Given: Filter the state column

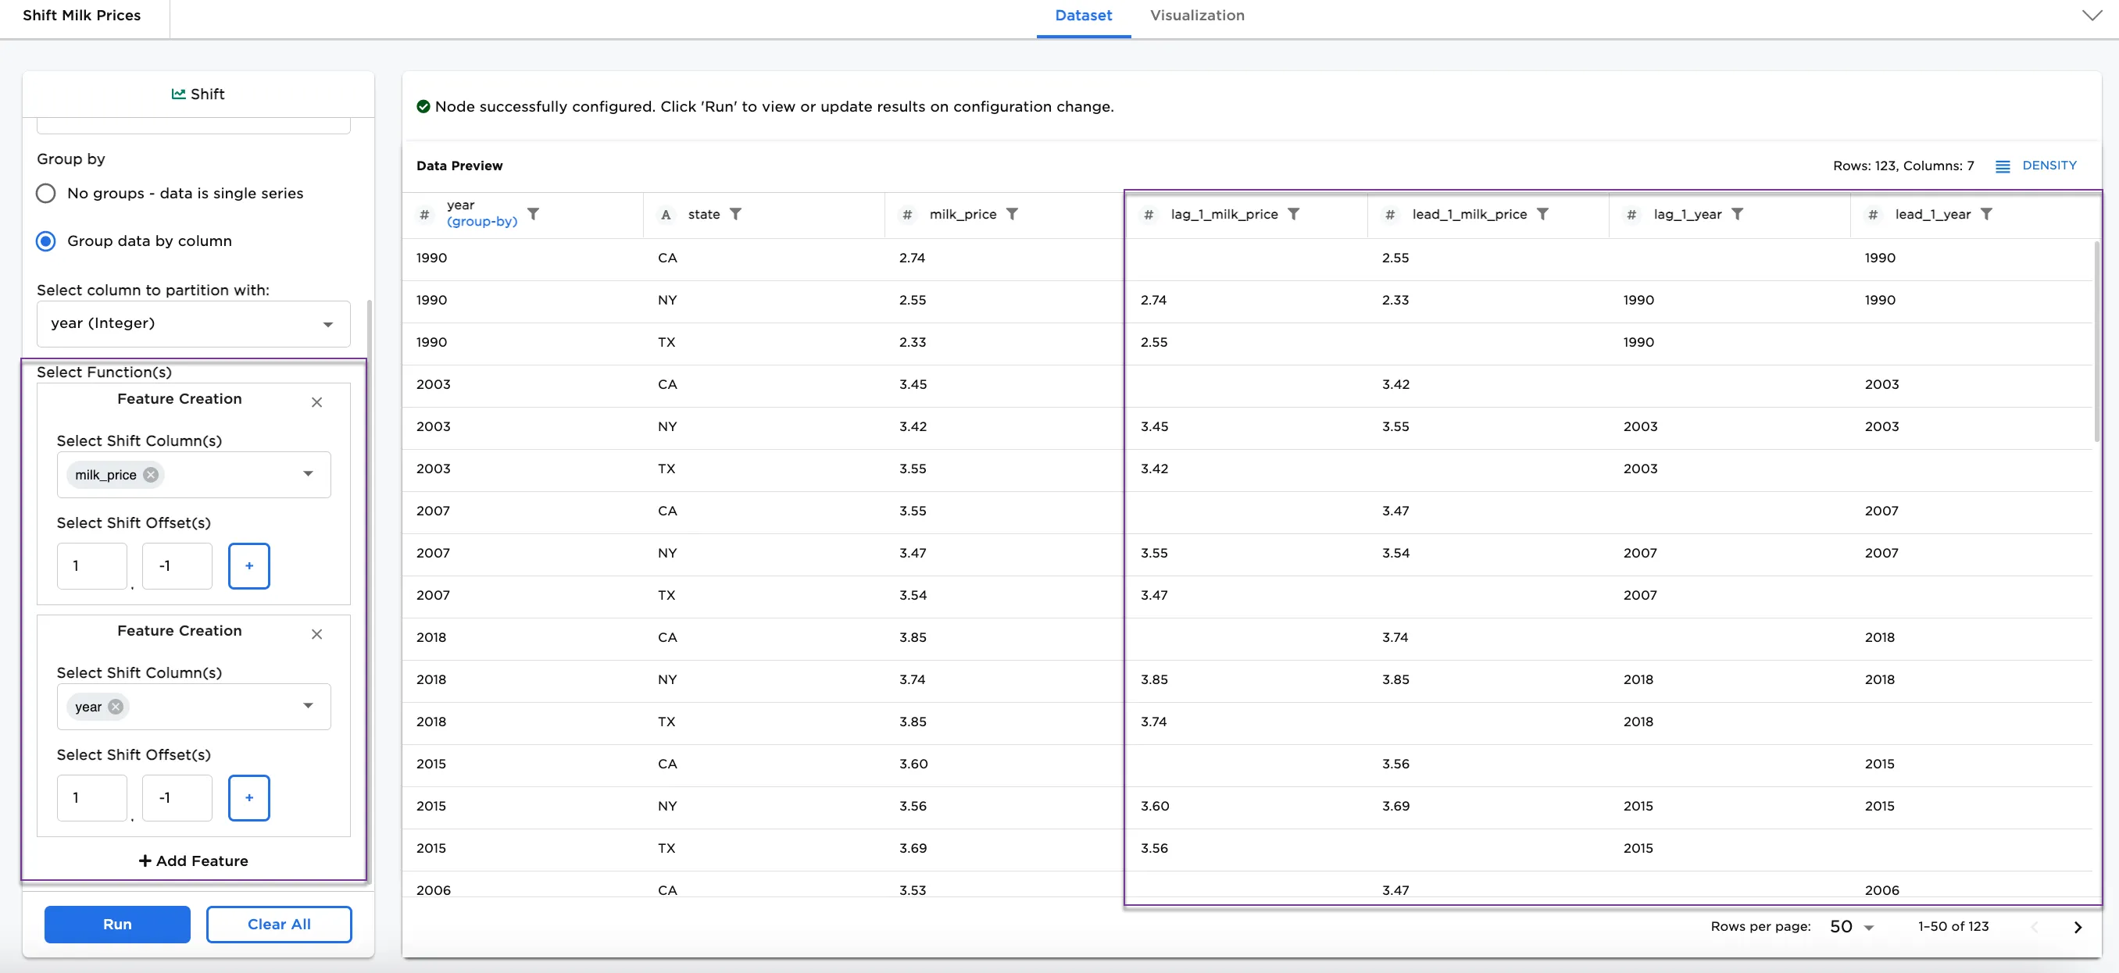Looking at the screenshot, I should pyautogui.click(x=735, y=215).
